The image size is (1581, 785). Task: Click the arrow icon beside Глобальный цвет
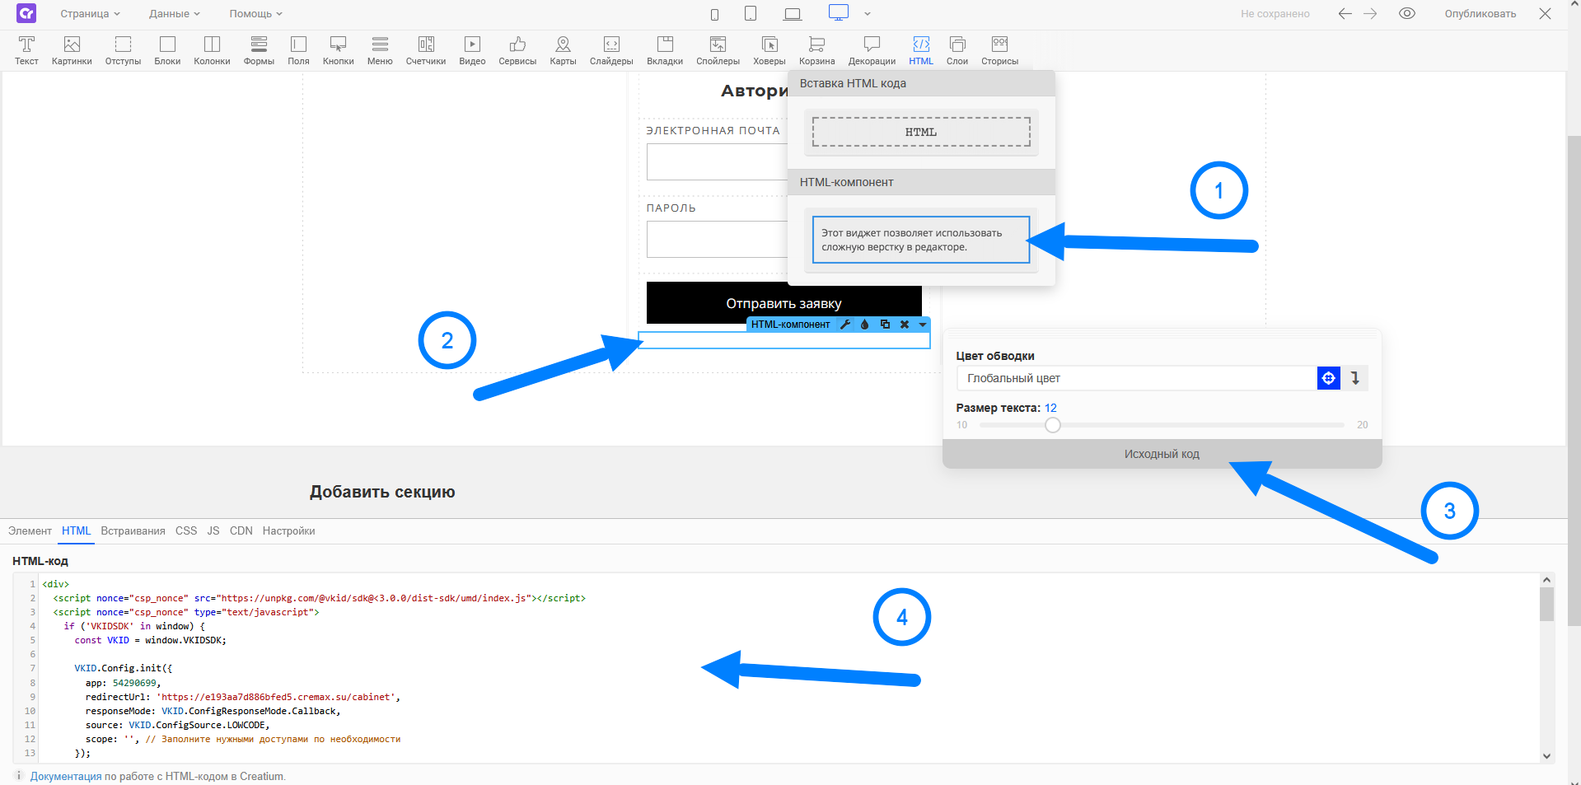1355,378
